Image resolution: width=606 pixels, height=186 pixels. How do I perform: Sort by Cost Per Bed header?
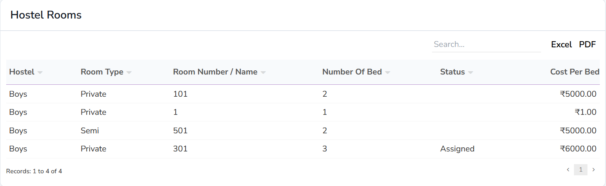[574, 72]
